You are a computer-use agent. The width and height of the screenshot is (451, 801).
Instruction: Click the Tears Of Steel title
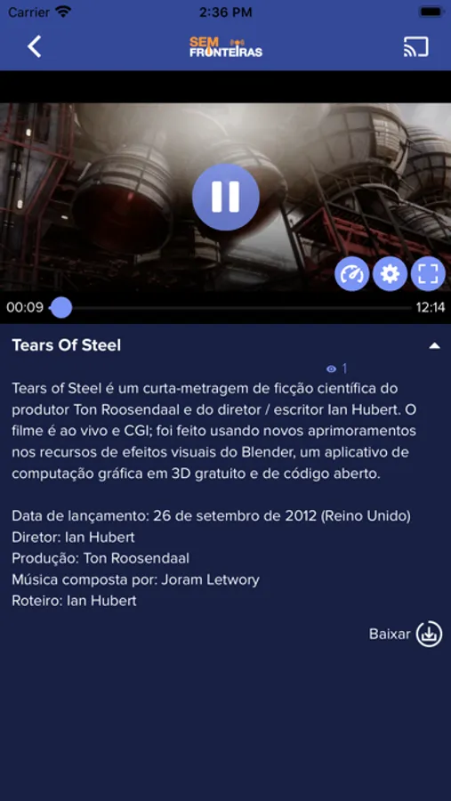click(67, 345)
